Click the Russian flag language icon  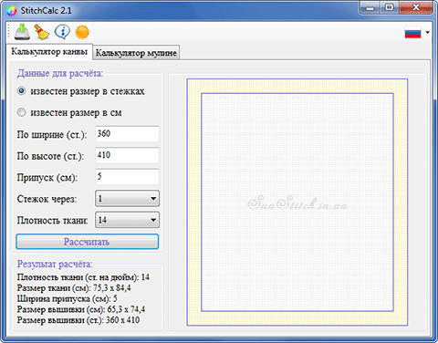pyautogui.click(x=412, y=33)
